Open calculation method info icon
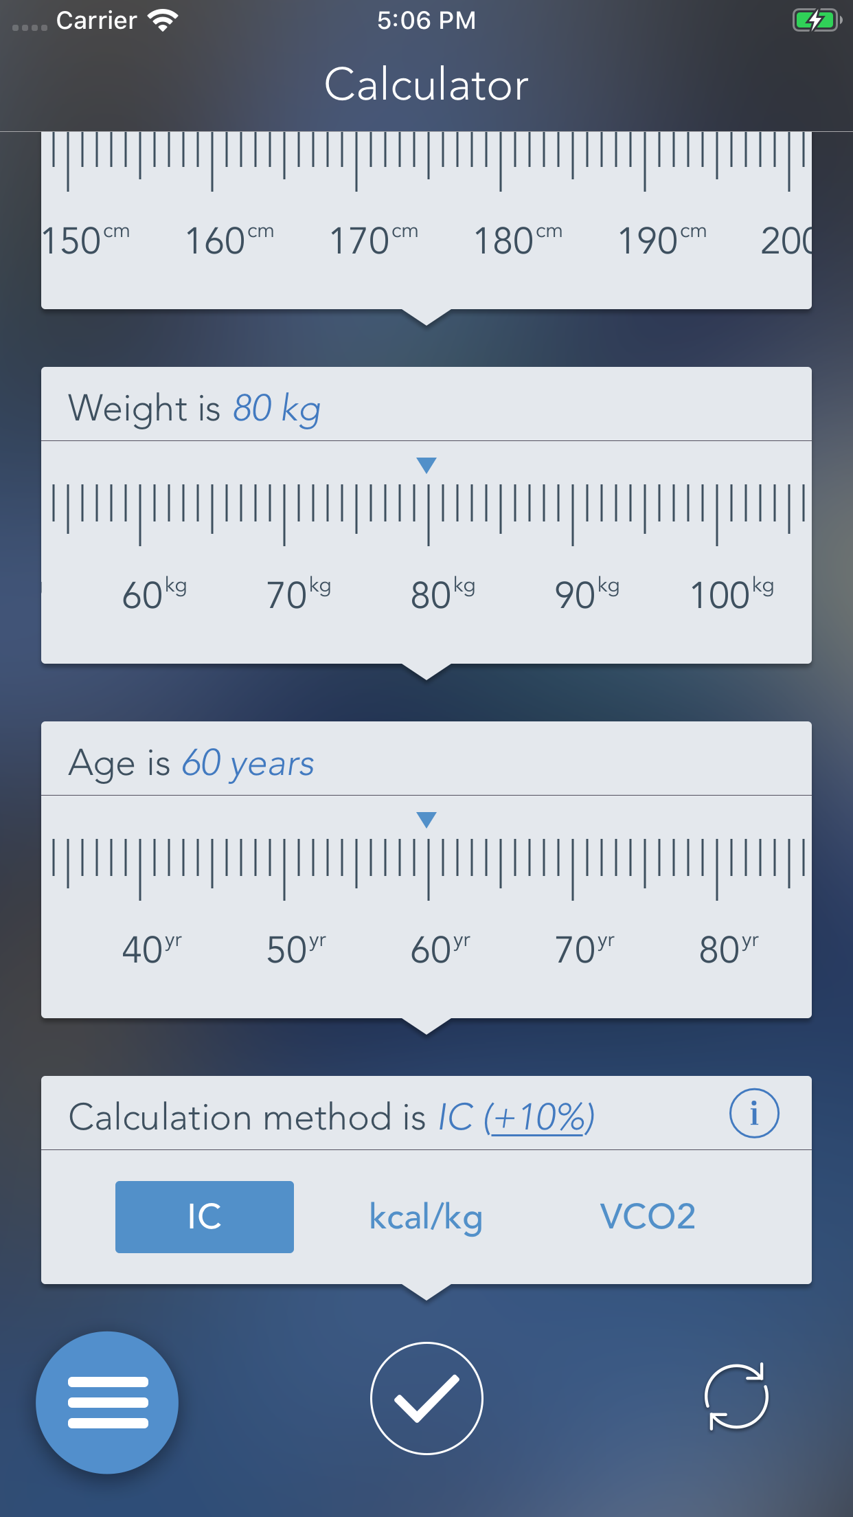Viewport: 853px width, 1517px height. [x=753, y=1113]
